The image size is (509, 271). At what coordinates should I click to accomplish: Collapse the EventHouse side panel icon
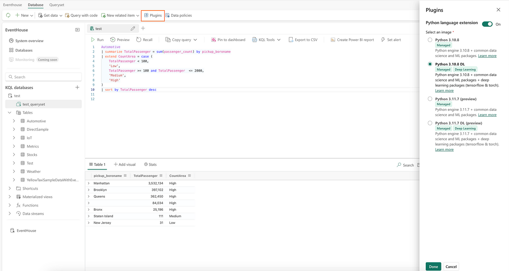77,30
